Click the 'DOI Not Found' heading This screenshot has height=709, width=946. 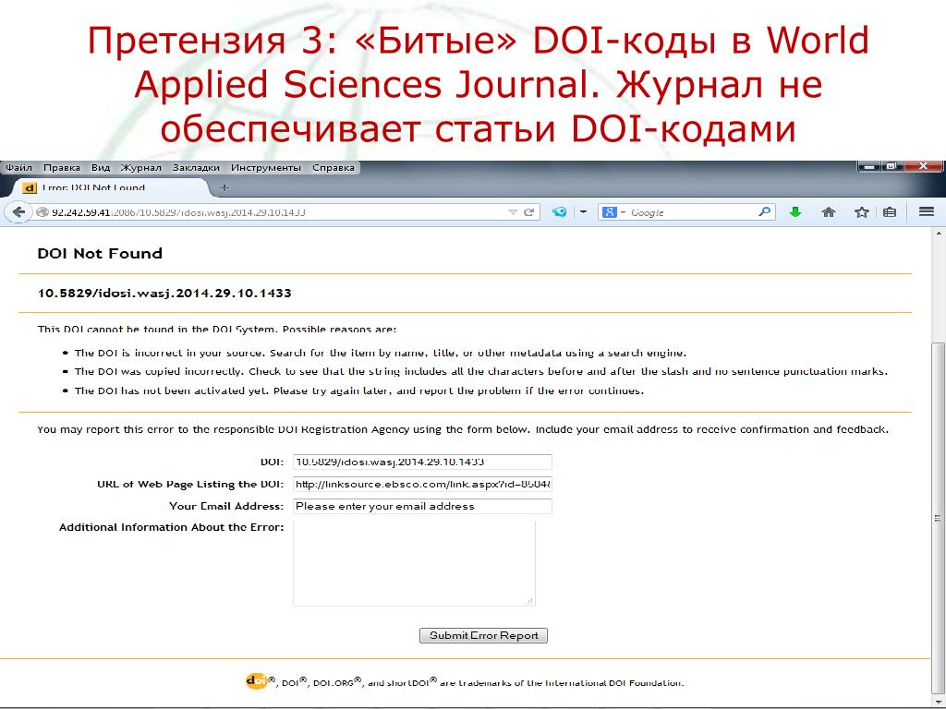point(100,253)
